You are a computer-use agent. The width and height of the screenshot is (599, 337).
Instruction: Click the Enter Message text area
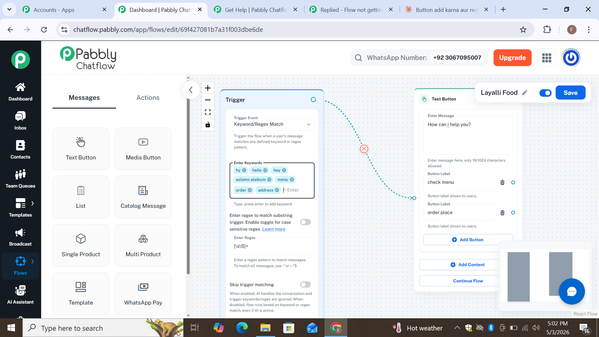click(x=468, y=136)
